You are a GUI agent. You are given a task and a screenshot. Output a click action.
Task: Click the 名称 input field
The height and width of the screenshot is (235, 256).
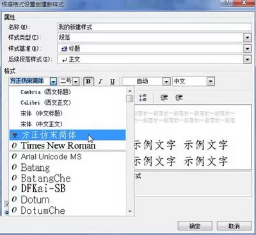click(154, 27)
